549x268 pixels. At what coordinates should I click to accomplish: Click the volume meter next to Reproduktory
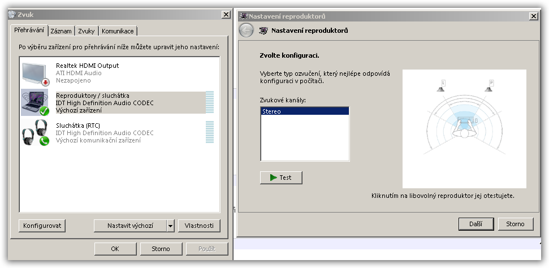point(210,102)
